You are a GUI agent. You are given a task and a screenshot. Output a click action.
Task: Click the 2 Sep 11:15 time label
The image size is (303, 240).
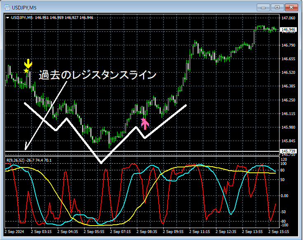point(200,231)
